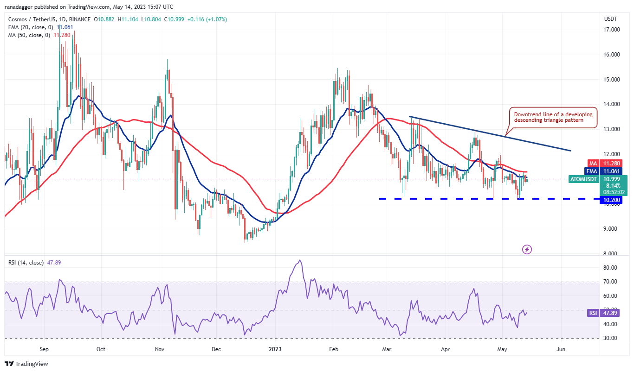Click the purple lightning quick-trade icon
The width and height of the screenshot is (634, 372).
pos(527,250)
